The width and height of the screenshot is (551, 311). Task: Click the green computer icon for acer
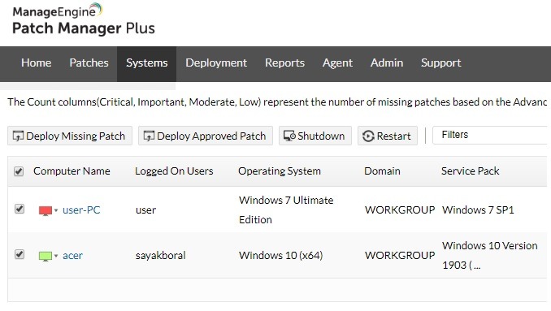[x=46, y=256]
